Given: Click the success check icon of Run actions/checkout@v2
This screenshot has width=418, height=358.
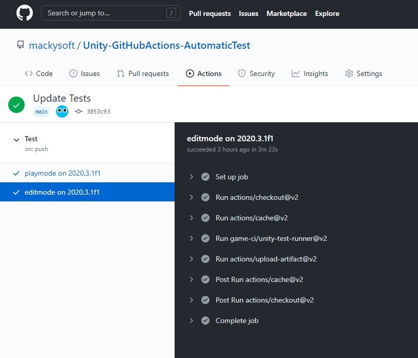Looking at the screenshot, I should 205,197.
